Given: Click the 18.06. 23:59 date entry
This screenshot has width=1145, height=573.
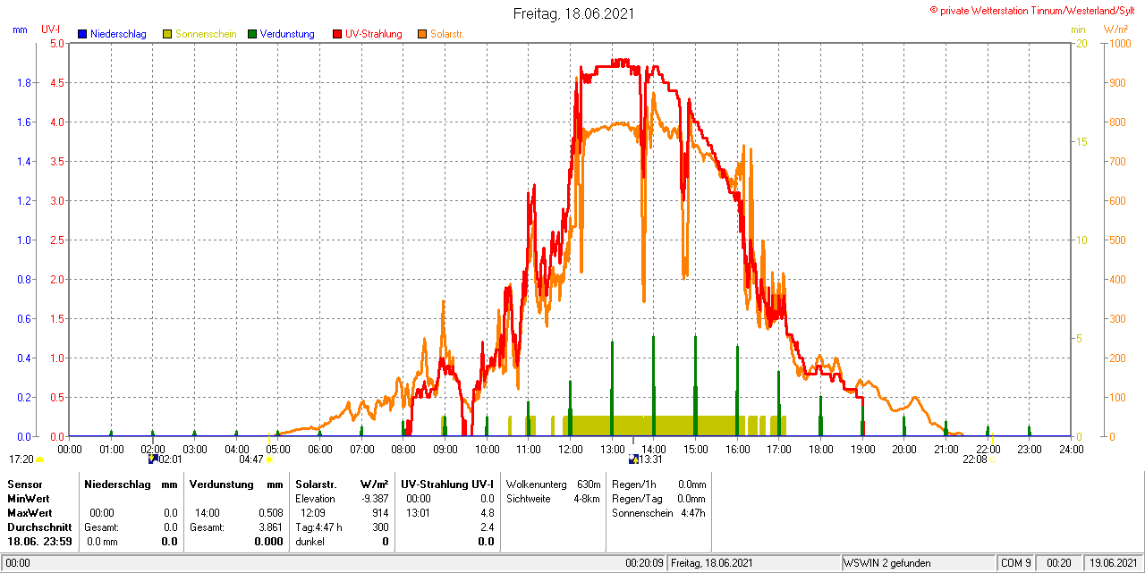Looking at the screenshot, I should pyautogui.click(x=39, y=542).
